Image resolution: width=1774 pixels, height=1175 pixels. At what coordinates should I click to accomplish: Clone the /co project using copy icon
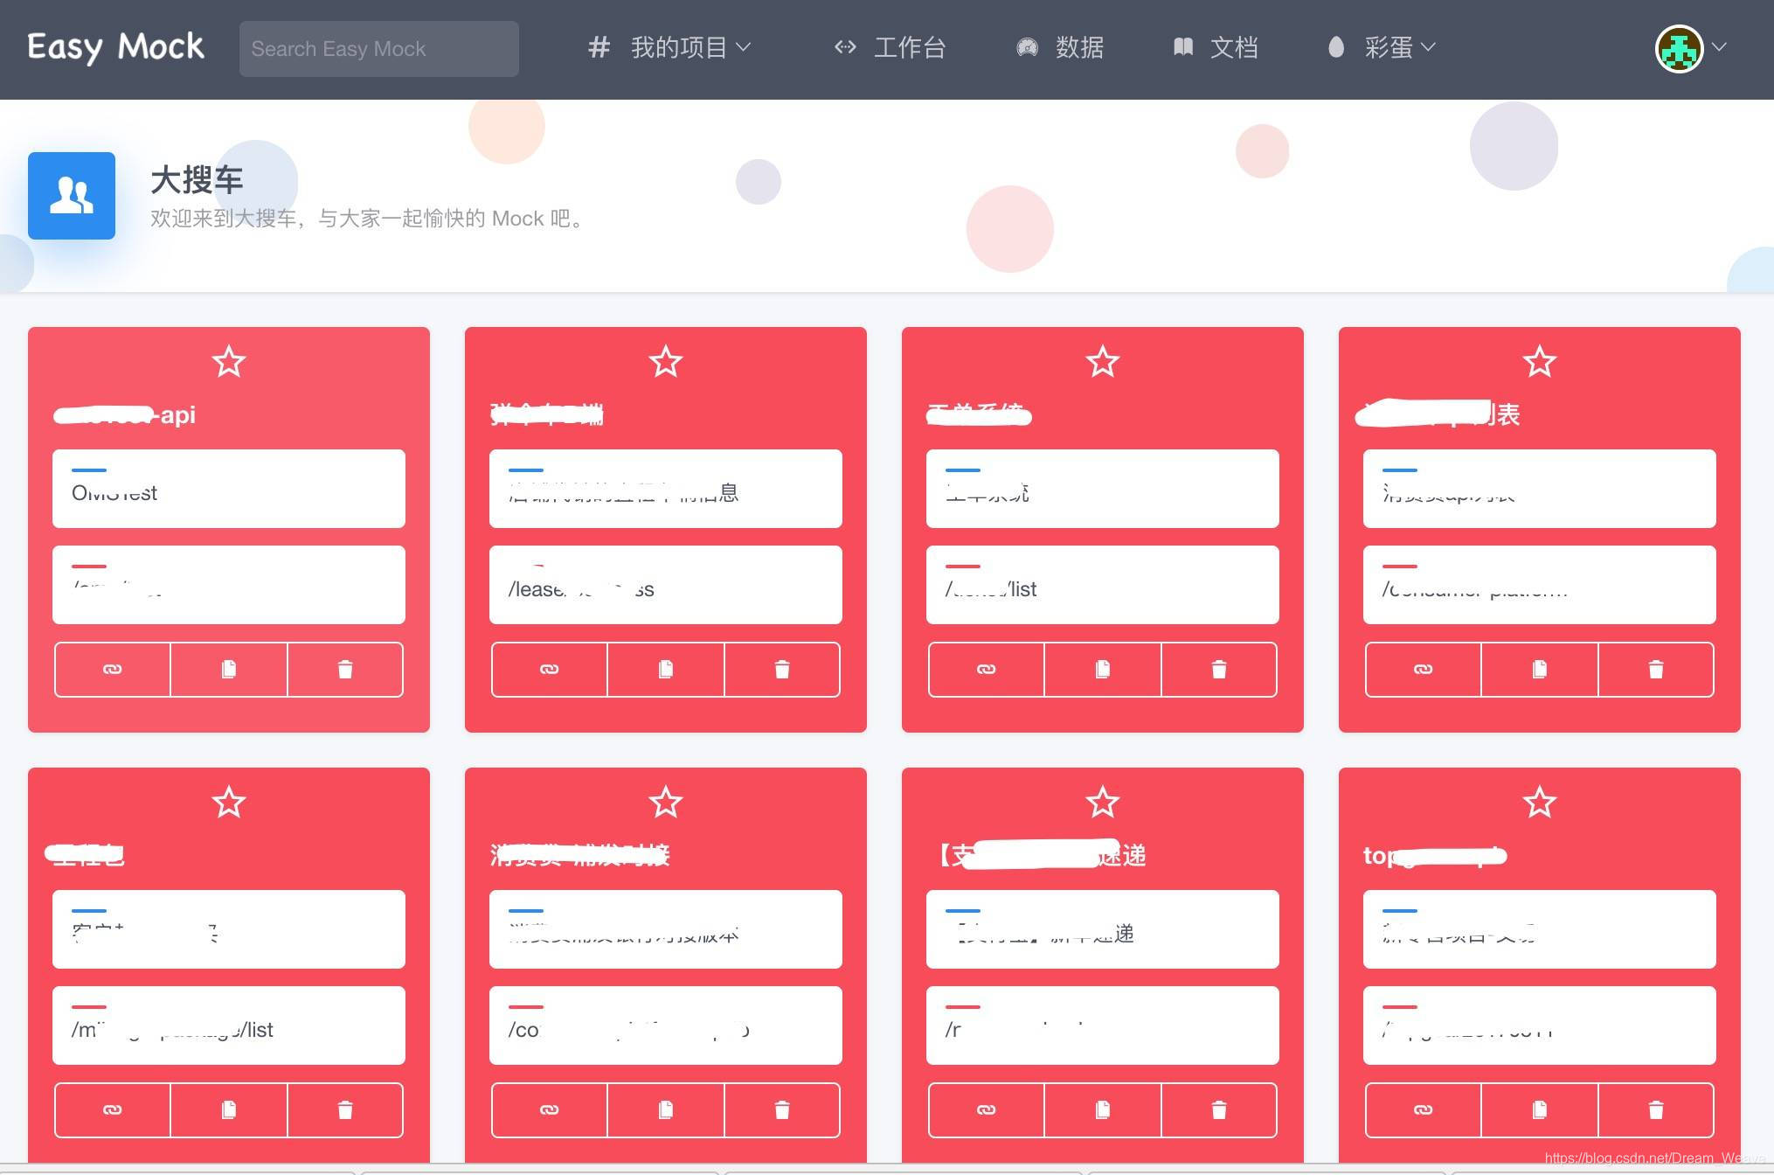click(666, 1110)
